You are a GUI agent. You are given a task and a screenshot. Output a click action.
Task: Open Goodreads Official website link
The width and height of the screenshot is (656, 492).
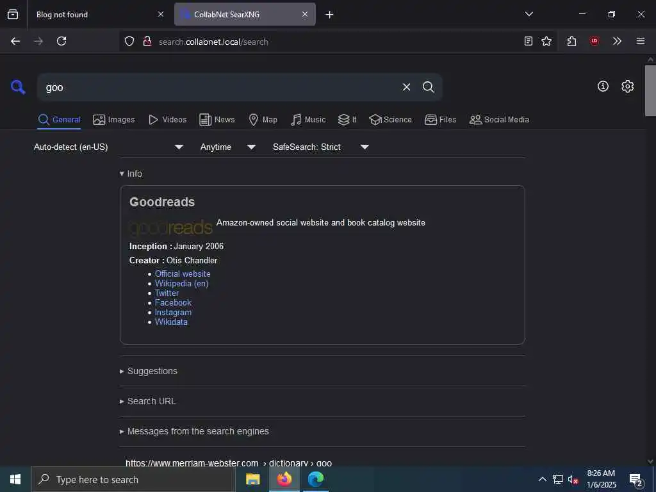pos(183,274)
